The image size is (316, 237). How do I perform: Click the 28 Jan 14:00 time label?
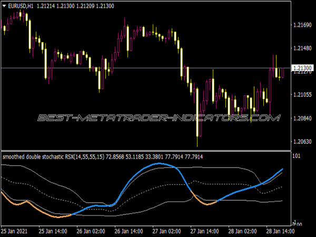[x=280, y=231]
